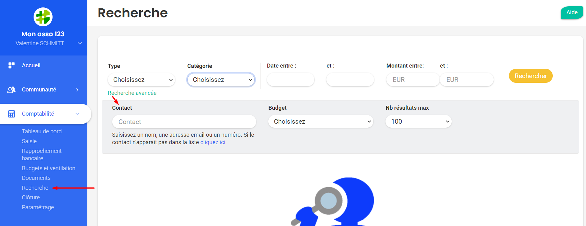Click the search magnifier illustration

coord(332,202)
